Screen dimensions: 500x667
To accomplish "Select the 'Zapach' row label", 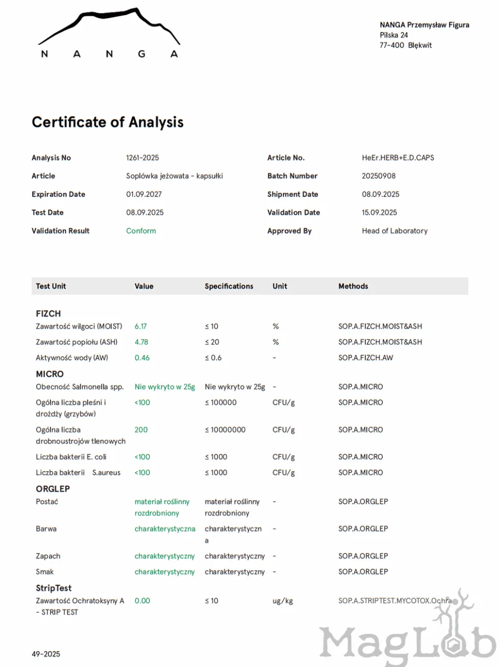I will [x=48, y=556].
